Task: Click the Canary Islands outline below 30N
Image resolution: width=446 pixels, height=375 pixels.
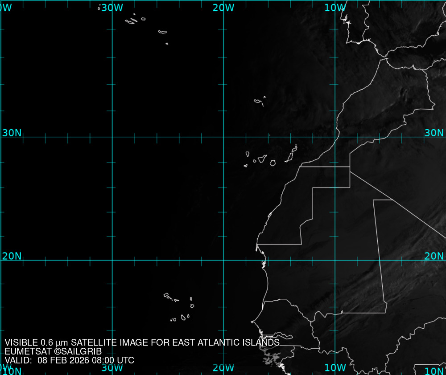Action: click(x=271, y=159)
